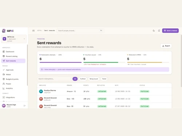The height and width of the screenshot is (136, 182).
Task: Click the Budgets & points icon
Action: (4, 79)
